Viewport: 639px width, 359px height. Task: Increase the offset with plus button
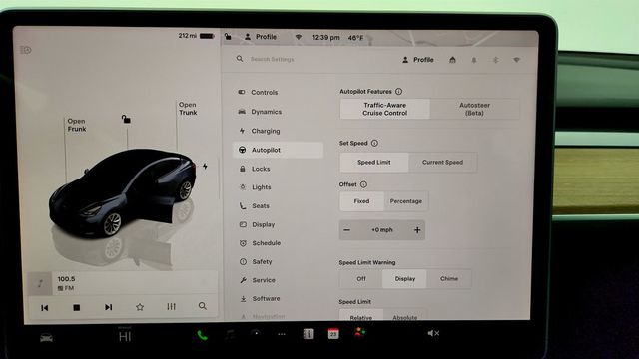click(x=417, y=230)
